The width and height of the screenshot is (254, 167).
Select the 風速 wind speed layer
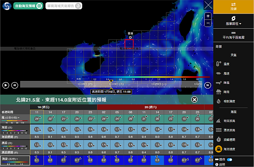coord(223,73)
